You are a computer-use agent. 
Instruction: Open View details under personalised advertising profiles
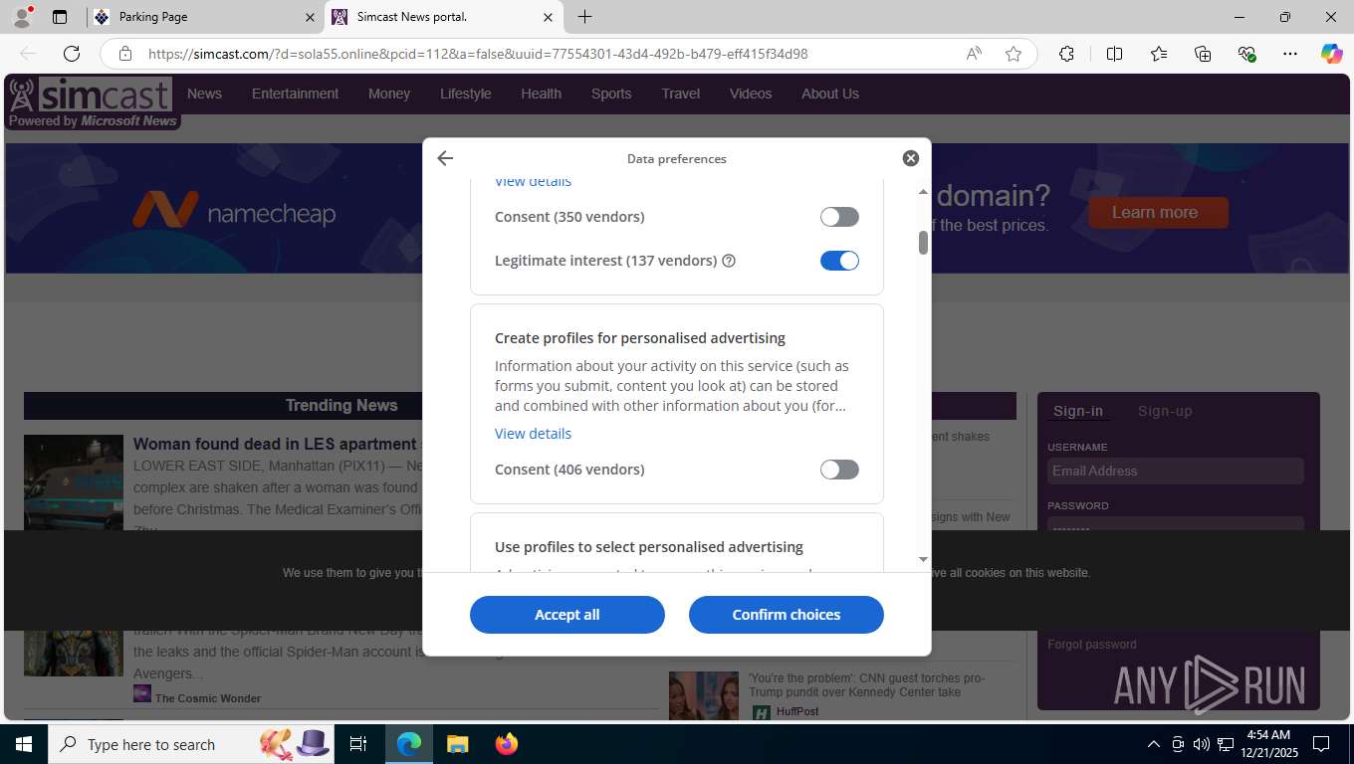[x=533, y=434]
